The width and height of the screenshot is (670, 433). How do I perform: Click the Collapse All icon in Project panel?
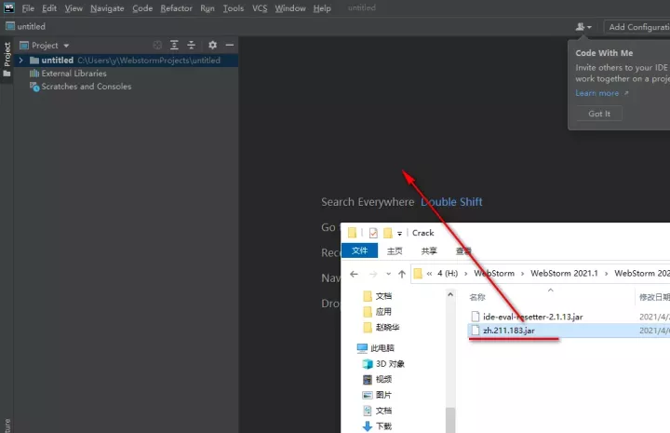(x=192, y=45)
